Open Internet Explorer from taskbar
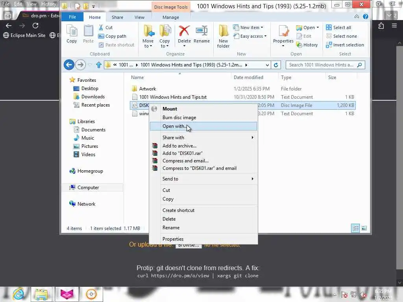Viewport: 403px width, 302px height. pos(19,294)
